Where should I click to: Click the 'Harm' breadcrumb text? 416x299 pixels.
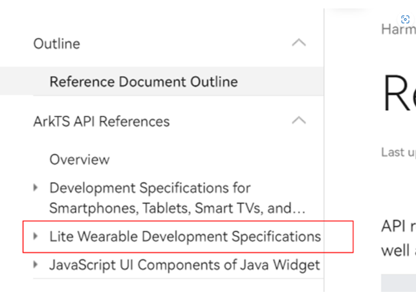click(x=398, y=29)
